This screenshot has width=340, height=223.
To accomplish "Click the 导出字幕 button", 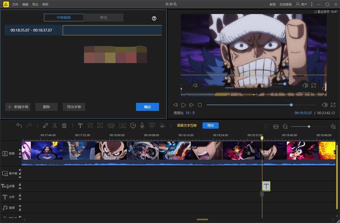I will pyautogui.click(x=74, y=107).
